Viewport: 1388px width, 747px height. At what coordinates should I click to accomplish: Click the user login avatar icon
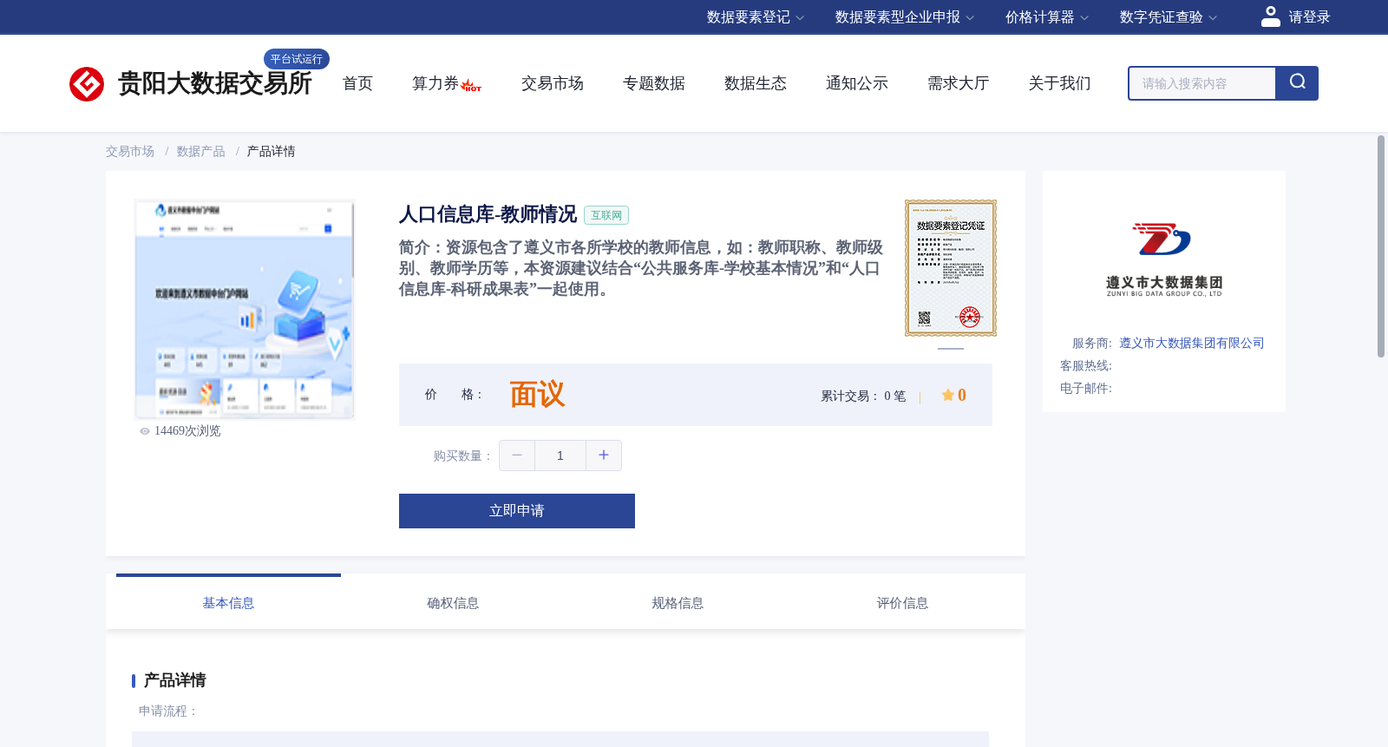pos(1270,16)
